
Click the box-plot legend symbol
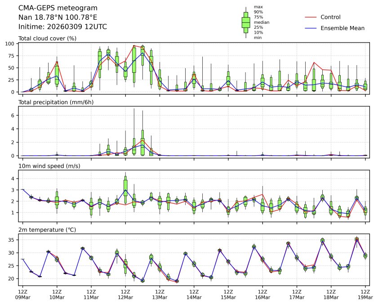[x=246, y=22]
